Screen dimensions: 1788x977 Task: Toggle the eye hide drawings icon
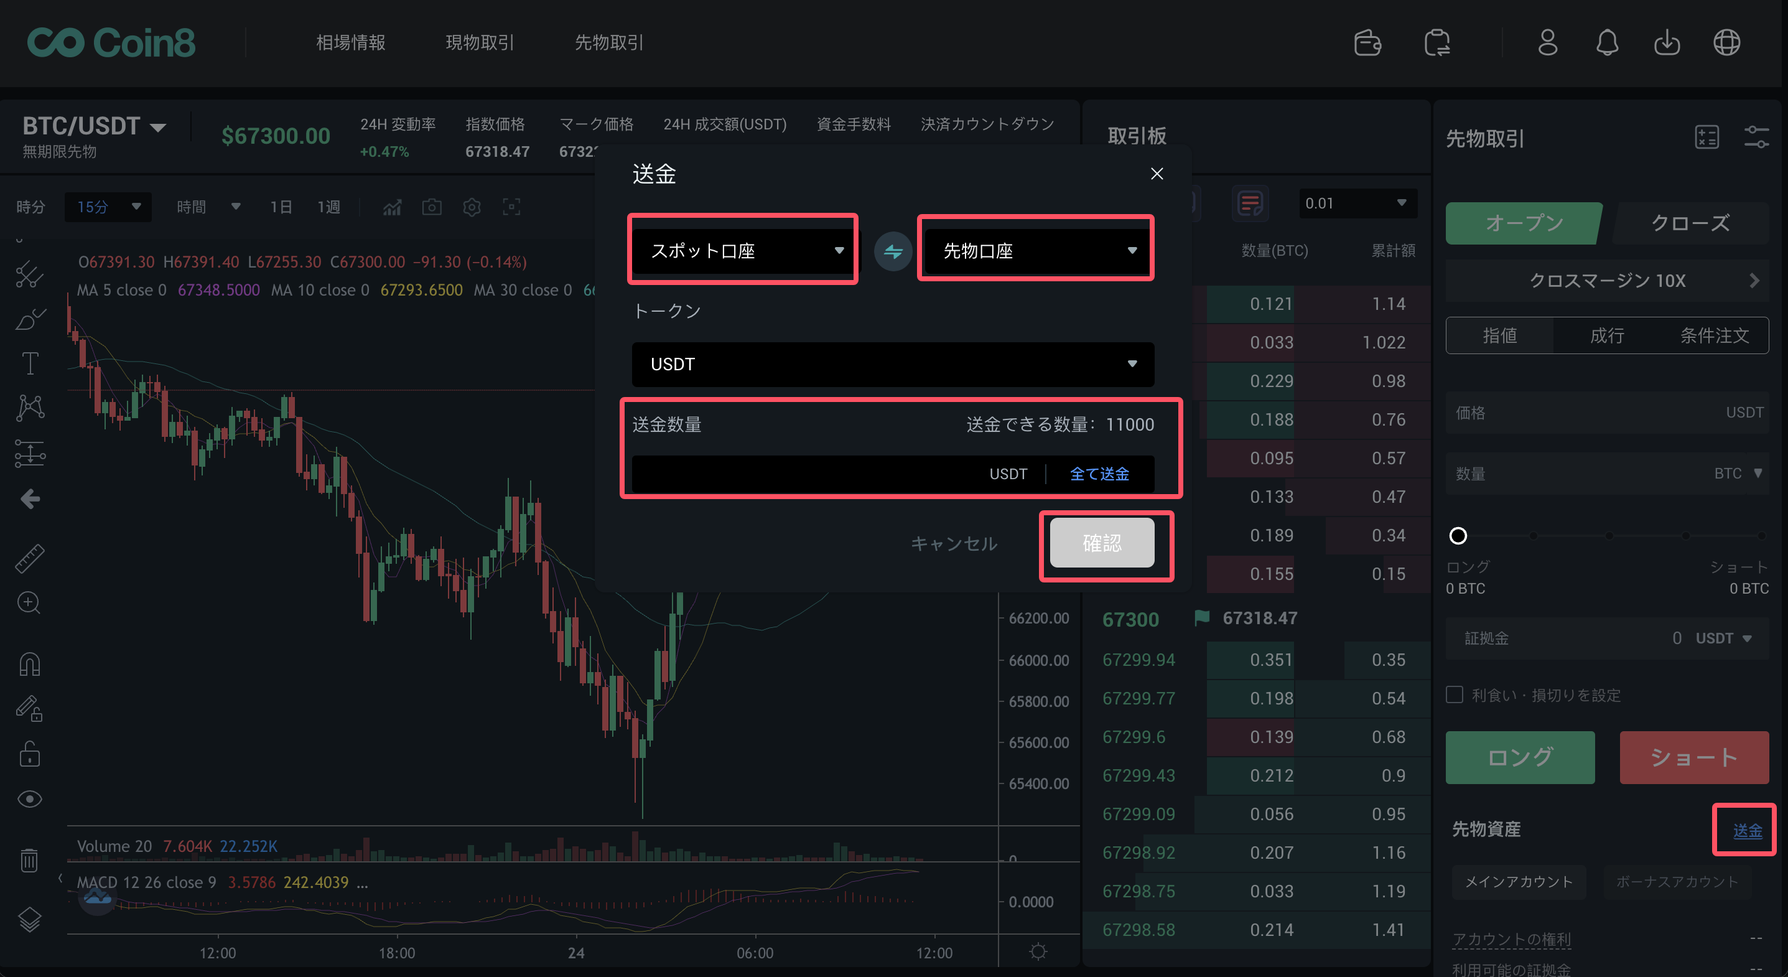coord(29,799)
